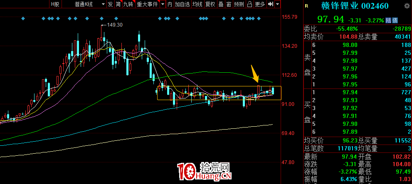
Task: Click the 内 toolbar button
Action: pos(170,4)
